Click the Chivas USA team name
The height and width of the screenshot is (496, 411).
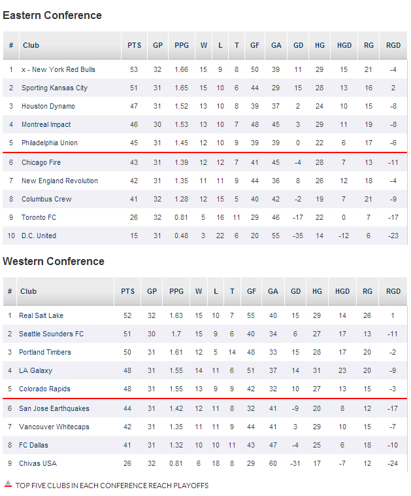pyautogui.click(x=38, y=463)
